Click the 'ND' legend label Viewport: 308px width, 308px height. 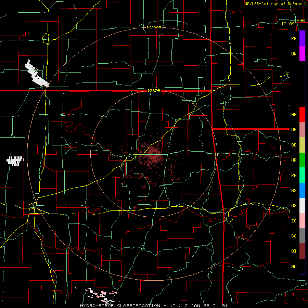pos(294,267)
